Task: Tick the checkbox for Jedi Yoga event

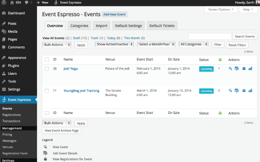Action: [x=47, y=68]
